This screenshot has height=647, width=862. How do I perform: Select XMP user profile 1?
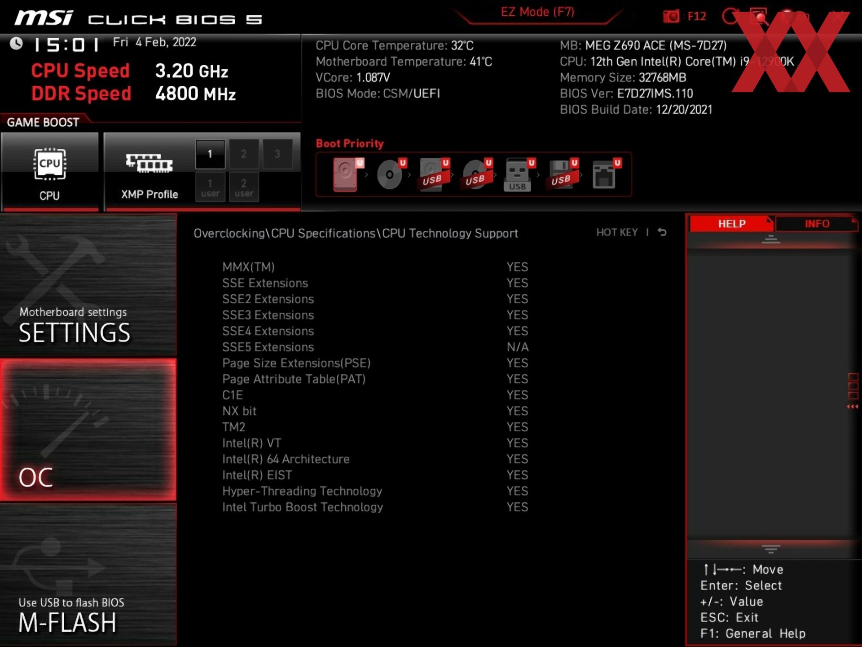[210, 187]
